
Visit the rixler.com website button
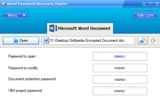click(x=146, y=15)
